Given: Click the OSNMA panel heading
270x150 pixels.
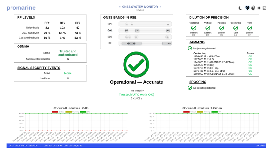Looking at the screenshot, I should (x=23, y=47).
